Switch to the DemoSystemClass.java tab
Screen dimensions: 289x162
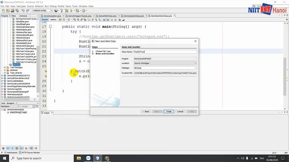tap(134, 16)
